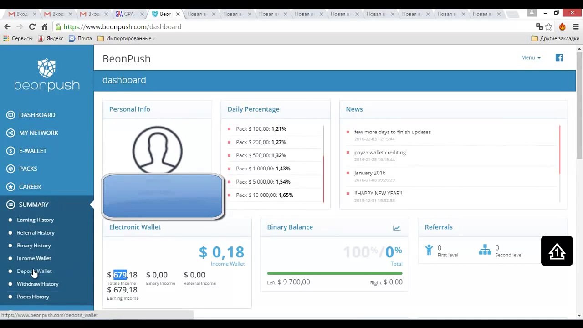Click the '$ 679,18' Earning Income value
The width and height of the screenshot is (583, 328).
click(122, 290)
